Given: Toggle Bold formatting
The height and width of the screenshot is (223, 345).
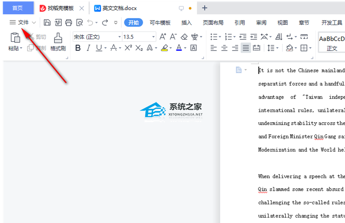Looking at the screenshot, I should pos(78,48).
